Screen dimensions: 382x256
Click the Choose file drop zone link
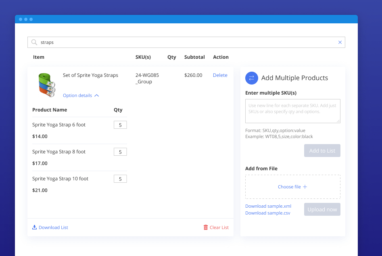click(x=289, y=187)
